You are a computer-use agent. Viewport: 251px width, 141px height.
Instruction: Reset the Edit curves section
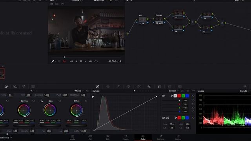193,96
